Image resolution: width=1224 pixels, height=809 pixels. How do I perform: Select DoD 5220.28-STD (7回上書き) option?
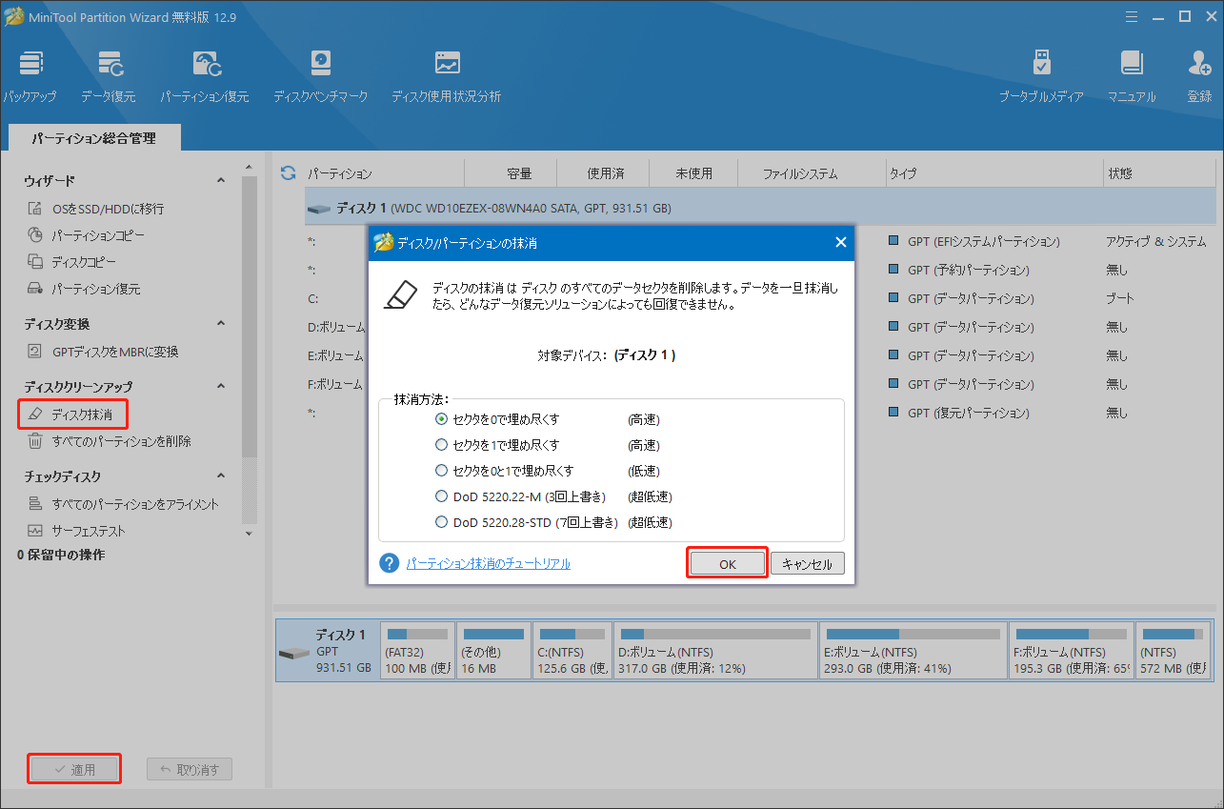pyautogui.click(x=527, y=522)
